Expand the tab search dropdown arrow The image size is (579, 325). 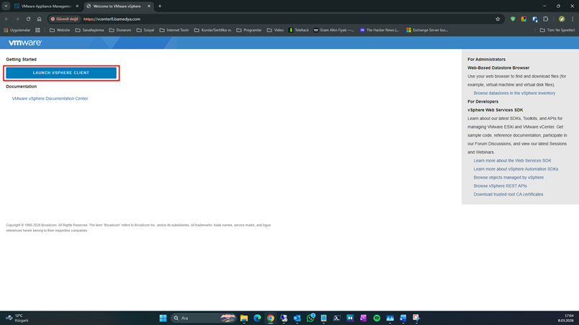point(6,6)
